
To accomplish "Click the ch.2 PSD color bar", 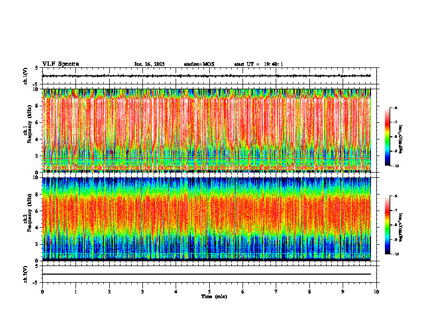I will [x=387, y=225].
